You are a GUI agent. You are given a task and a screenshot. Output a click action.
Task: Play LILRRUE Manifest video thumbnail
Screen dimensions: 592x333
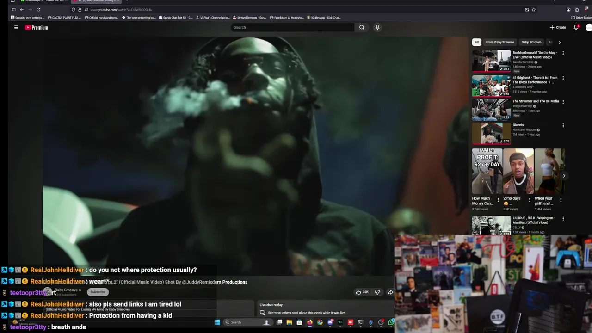point(491,225)
